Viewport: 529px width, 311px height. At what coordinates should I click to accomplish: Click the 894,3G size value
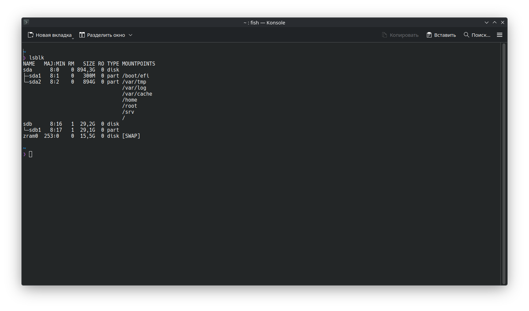[86, 70]
